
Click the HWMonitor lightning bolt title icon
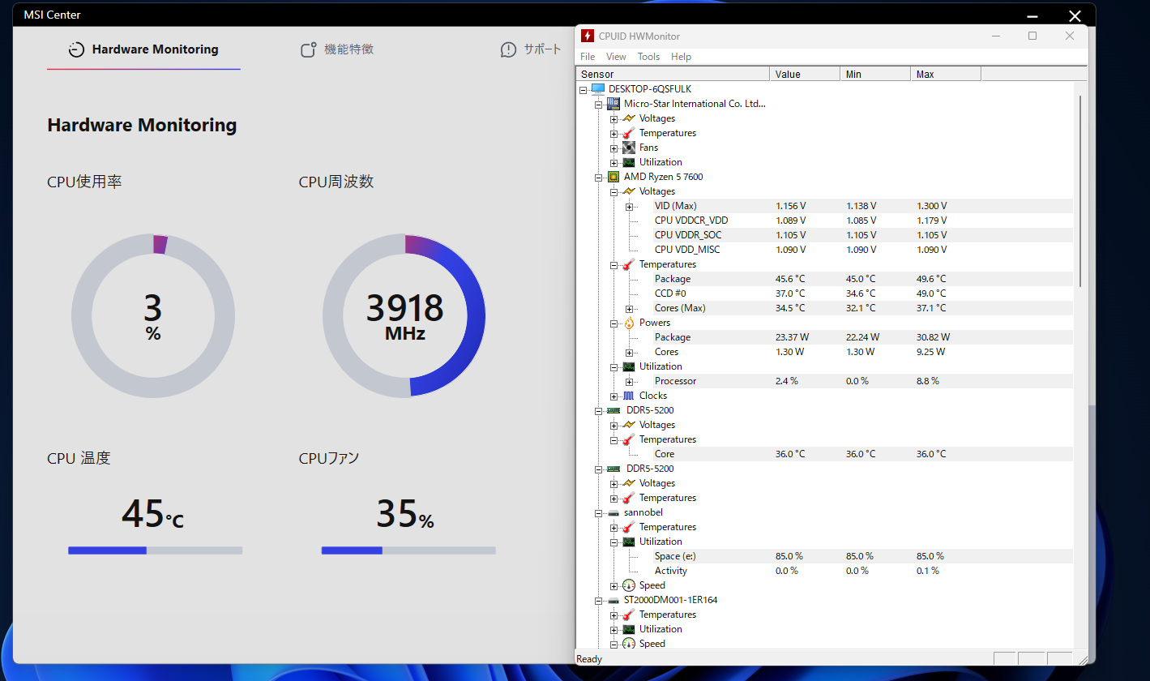pos(588,36)
